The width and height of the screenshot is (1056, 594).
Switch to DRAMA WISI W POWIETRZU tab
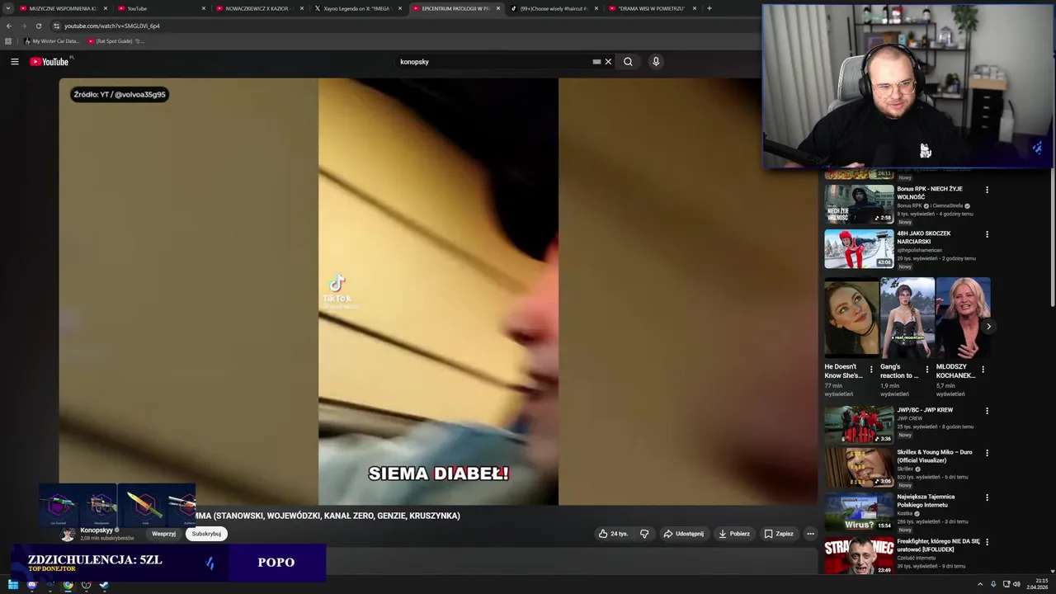pyautogui.click(x=652, y=8)
